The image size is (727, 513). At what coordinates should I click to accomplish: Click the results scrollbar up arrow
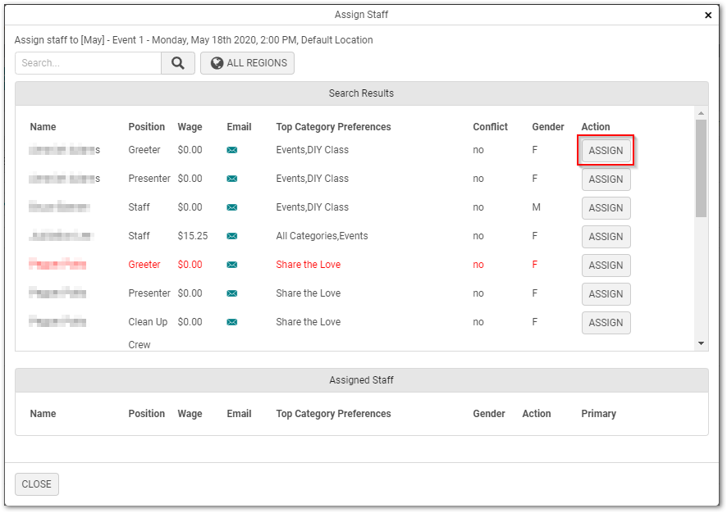click(701, 113)
